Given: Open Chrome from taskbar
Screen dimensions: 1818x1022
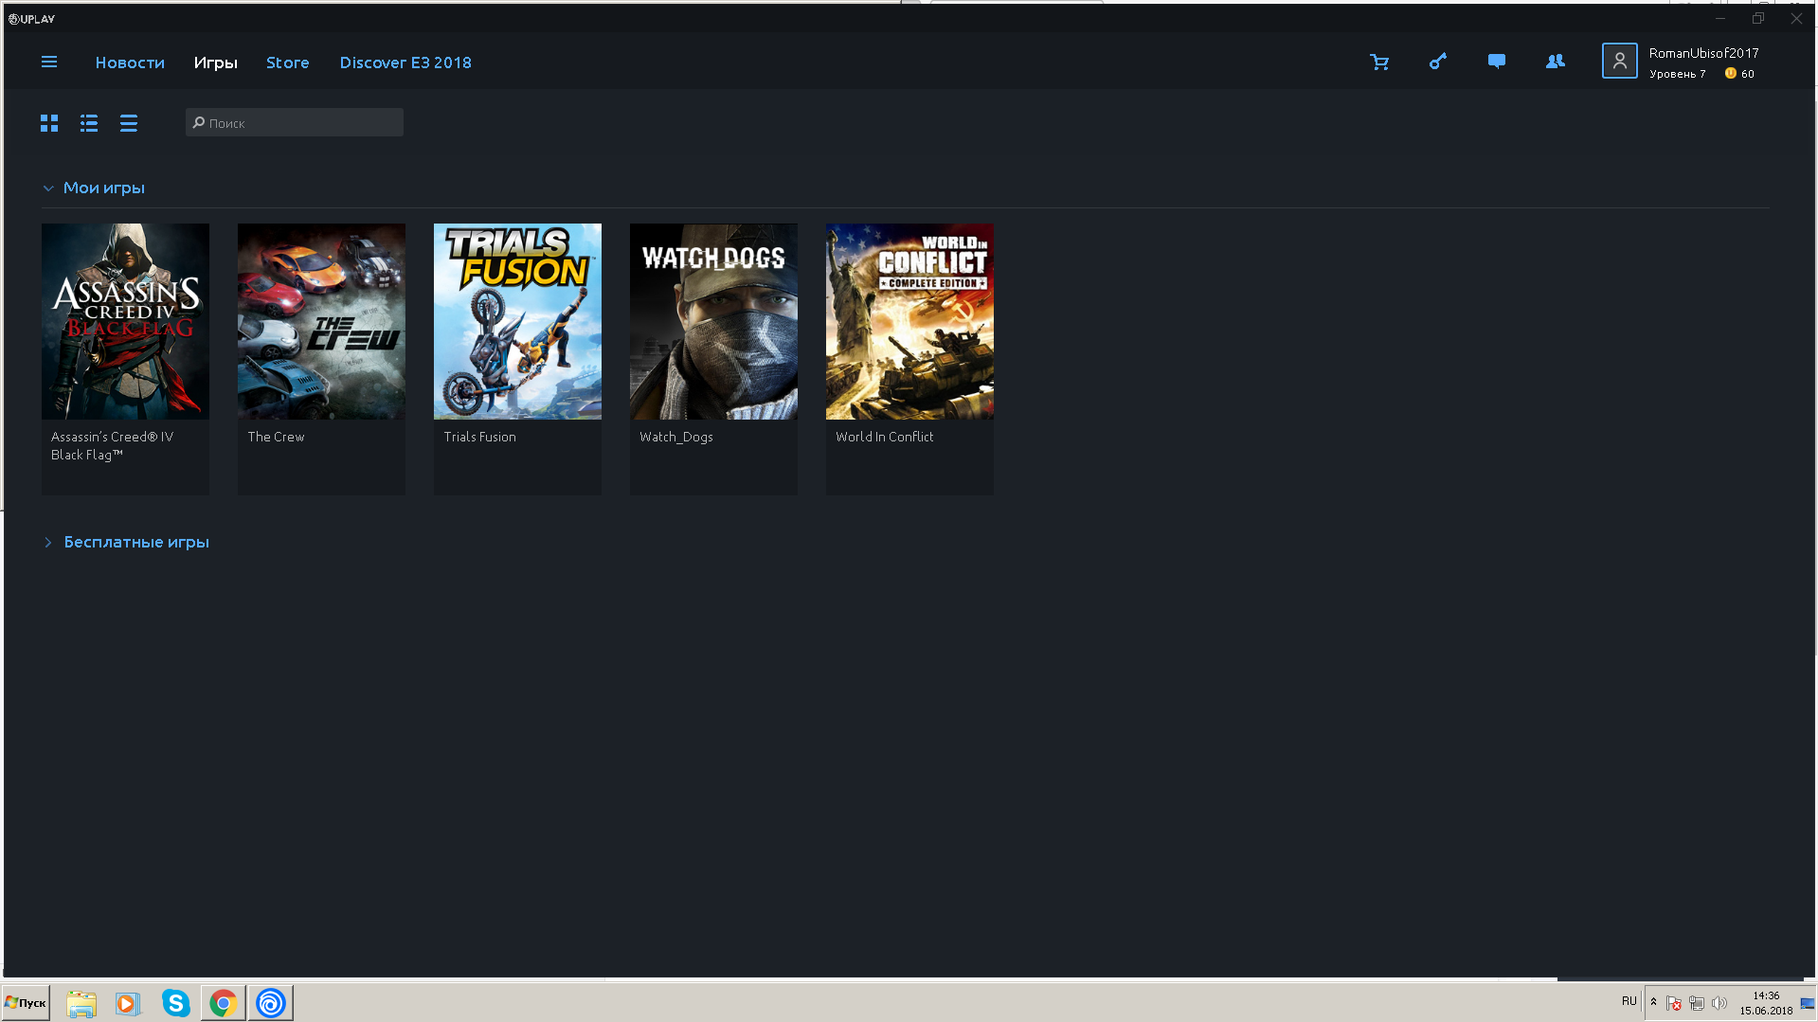Looking at the screenshot, I should point(224,1003).
